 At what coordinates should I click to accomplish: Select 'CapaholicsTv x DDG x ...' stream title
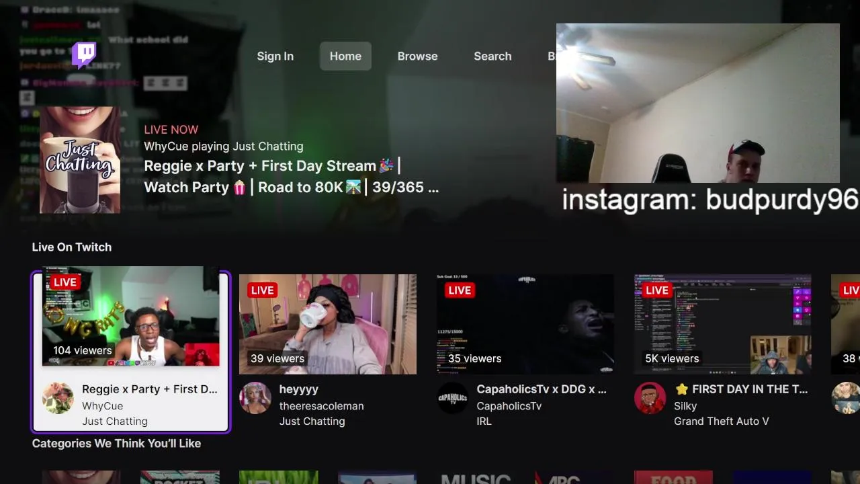(542, 389)
